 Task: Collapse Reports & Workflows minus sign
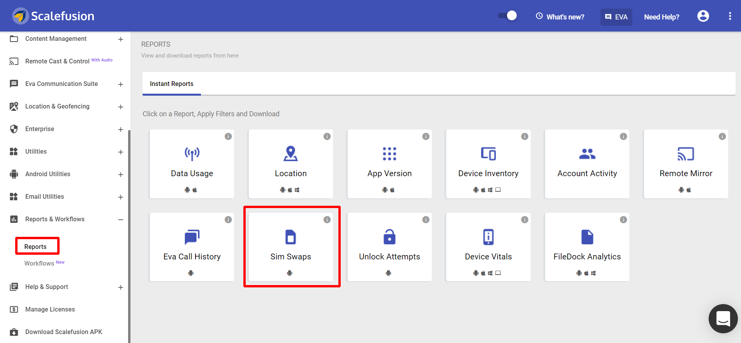[x=121, y=220]
